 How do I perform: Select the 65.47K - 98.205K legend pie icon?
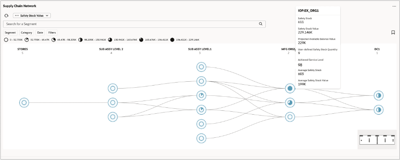click(x=53, y=40)
